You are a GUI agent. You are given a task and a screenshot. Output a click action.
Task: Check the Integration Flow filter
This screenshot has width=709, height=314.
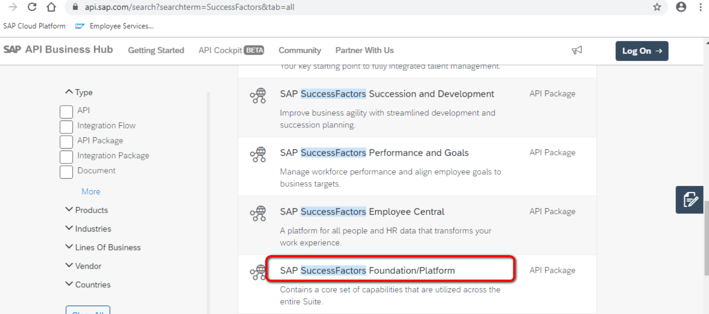point(66,127)
